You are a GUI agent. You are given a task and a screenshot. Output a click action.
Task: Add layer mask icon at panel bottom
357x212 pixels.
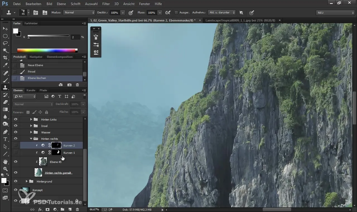point(47,209)
